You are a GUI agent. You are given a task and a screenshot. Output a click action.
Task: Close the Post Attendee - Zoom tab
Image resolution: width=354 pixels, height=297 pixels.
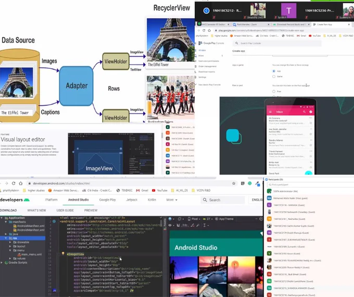(269, 24)
